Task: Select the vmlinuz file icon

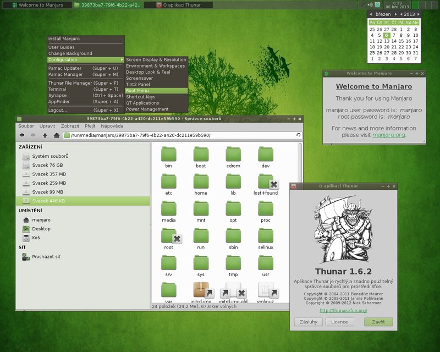Action: (x=267, y=290)
